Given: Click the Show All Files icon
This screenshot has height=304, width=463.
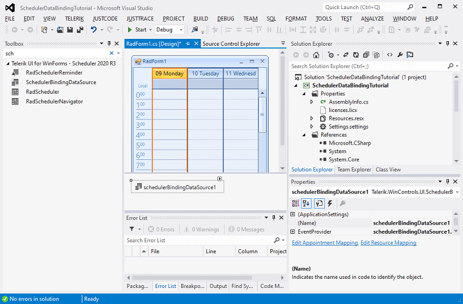Looking at the screenshot, I should click(x=376, y=55).
